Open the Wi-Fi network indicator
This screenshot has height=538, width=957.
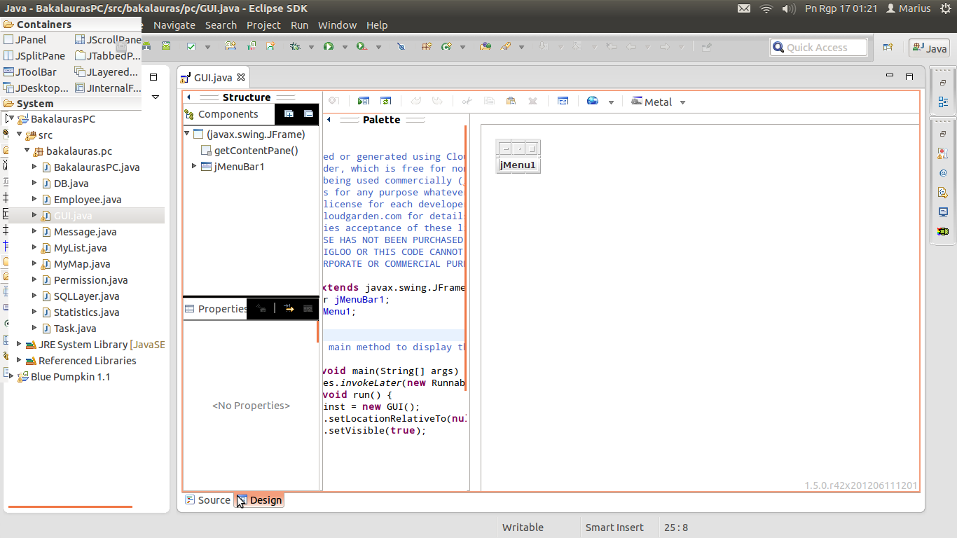coord(766,8)
